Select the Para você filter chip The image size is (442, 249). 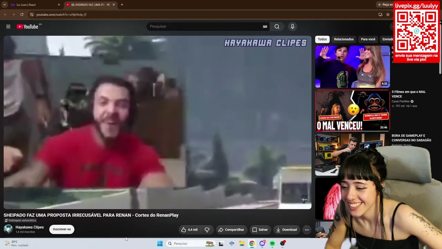coord(368,39)
